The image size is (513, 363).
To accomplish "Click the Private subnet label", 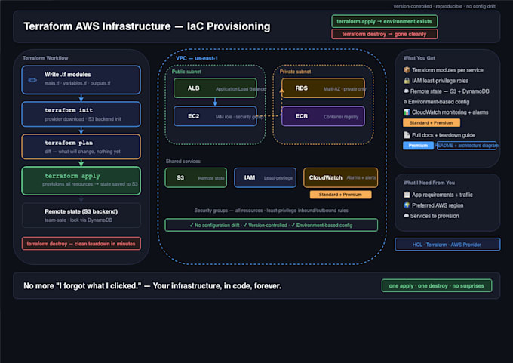I will 295,72.
